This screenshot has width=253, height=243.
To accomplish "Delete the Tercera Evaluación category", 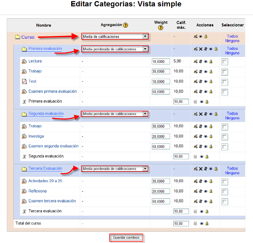I will pyautogui.click(x=200, y=169).
